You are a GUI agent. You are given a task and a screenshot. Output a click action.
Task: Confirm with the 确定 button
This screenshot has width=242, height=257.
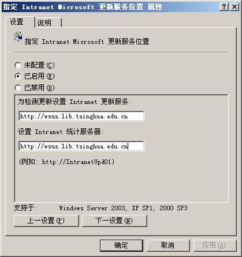point(121,245)
